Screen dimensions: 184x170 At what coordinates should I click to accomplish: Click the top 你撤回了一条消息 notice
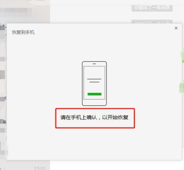(152, 8)
